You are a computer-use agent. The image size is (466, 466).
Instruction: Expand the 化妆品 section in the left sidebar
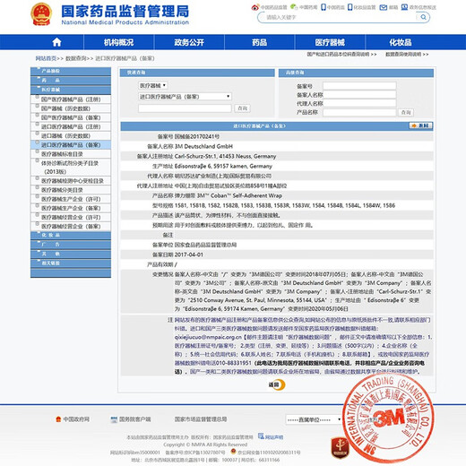pyautogui.click(x=71, y=236)
